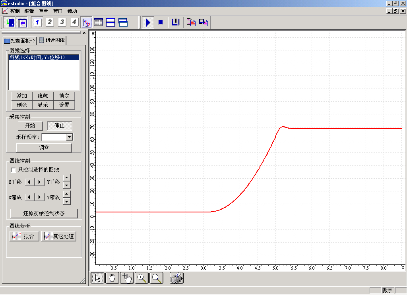Viewport: 407px width, 295px height.
Task: Click 还原初始控制状态 reset button
Action: 44,213
